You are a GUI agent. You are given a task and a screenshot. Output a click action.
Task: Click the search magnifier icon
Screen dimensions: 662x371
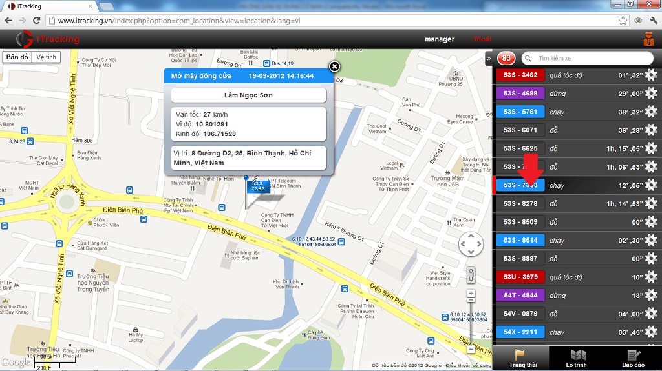point(528,58)
